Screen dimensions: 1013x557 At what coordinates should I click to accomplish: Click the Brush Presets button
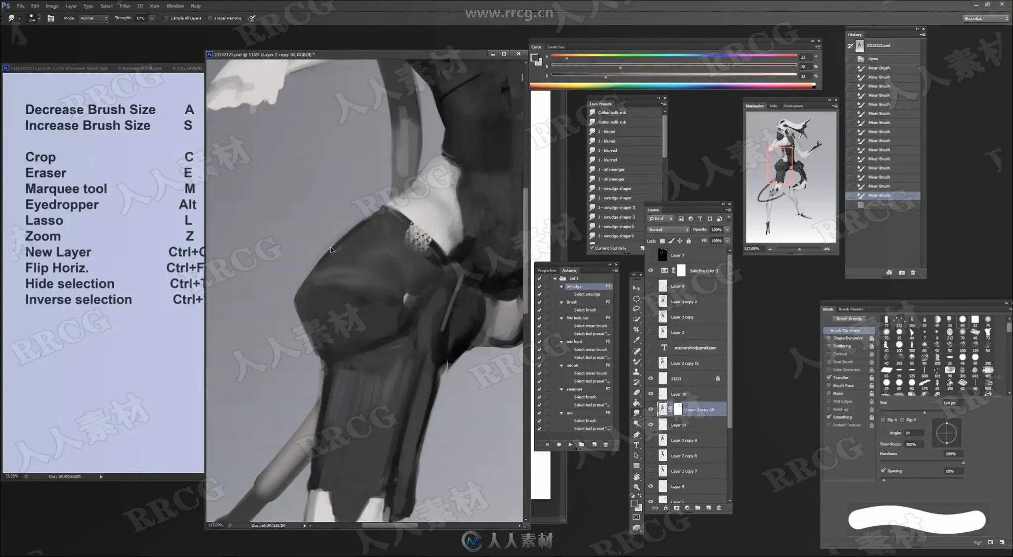click(x=849, y=319)
